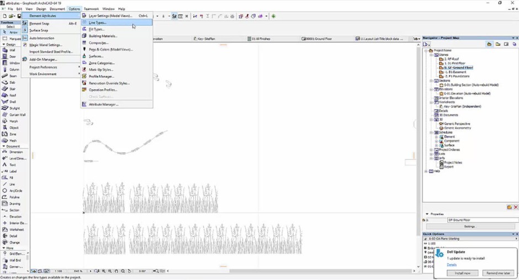This screenshot has width=519, height=280.
Task: Open Building Materials entry
Action: point(117,36)
